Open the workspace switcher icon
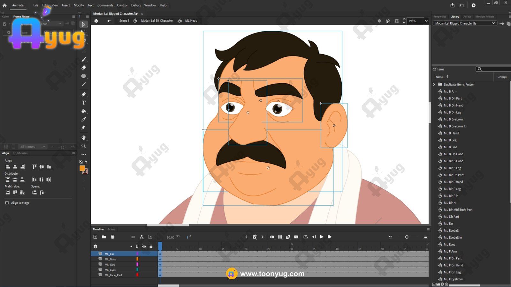The width and height of the screenshot is (511, 287). point(461,5)
